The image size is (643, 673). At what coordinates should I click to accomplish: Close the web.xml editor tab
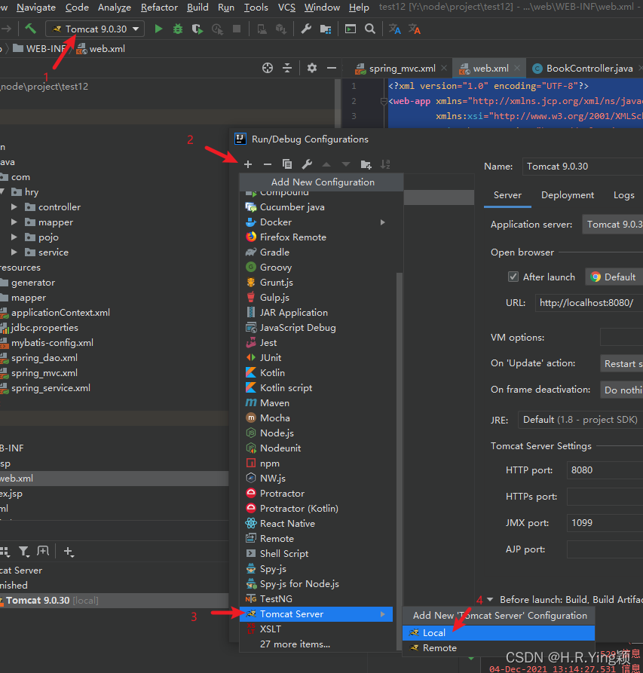tap(517, 68)
